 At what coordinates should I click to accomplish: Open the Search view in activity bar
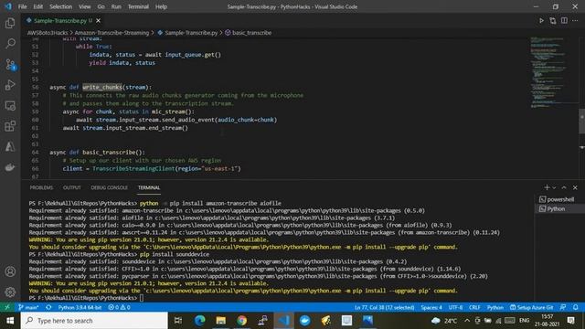coord(10,44)
